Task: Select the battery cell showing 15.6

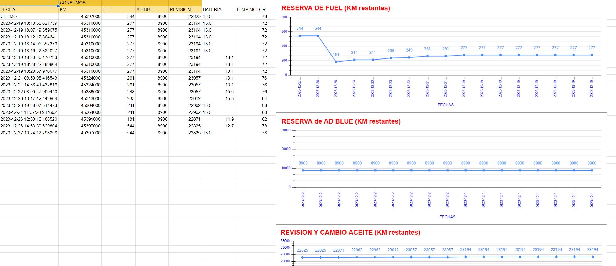Action: point(218,92)
